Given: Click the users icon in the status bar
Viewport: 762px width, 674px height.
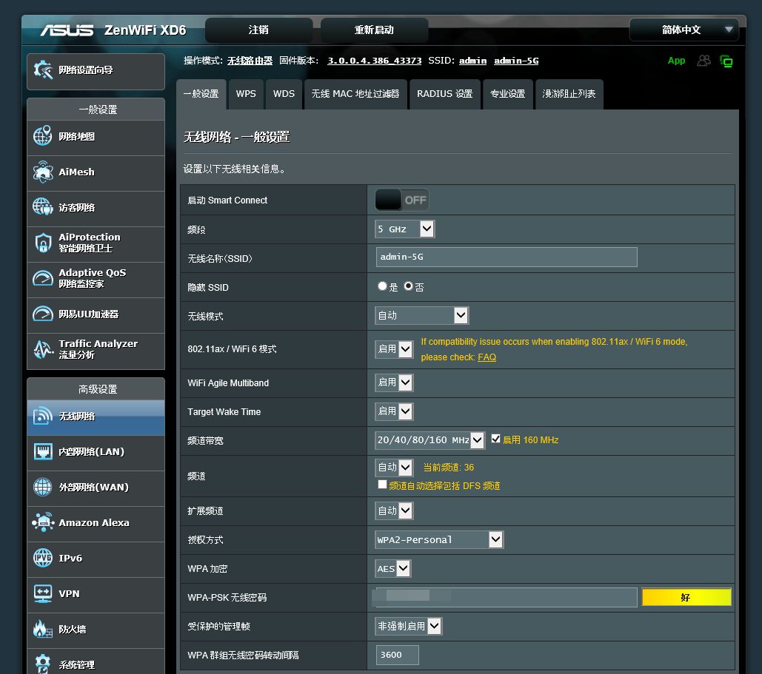Looking at the screenshot, I should coord(703,61).
